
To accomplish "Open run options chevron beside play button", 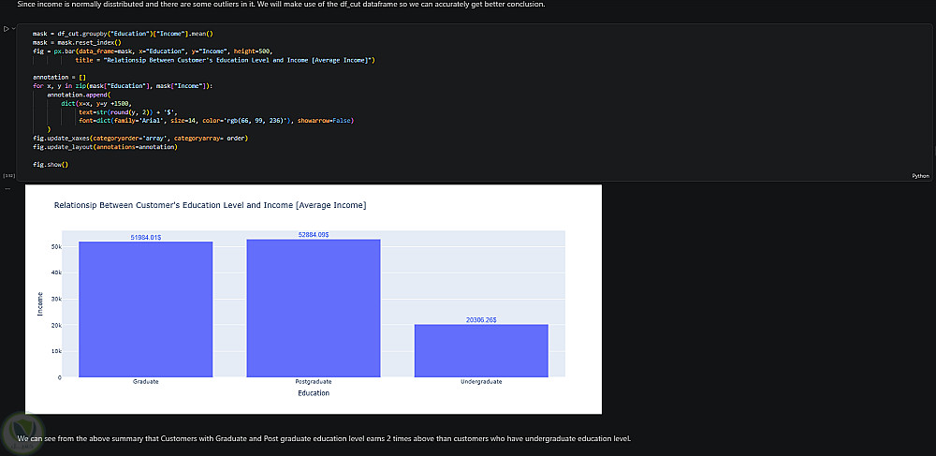I will (x=13, y=28).
